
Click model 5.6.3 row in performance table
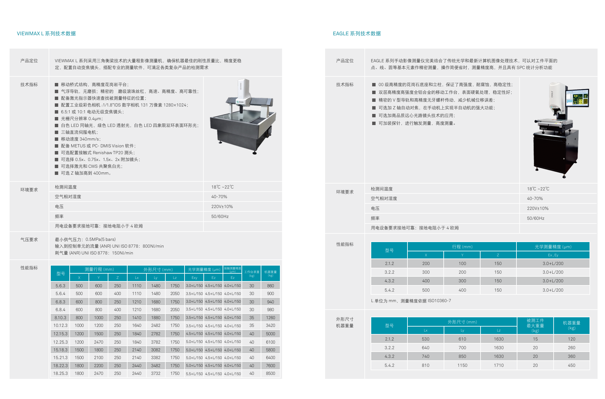pos(60,286)
